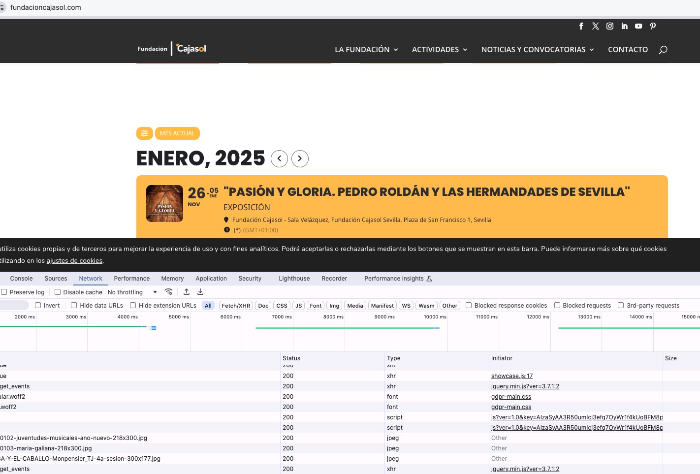Screen dimensions: 700x474
Task: Click the MES ACTUAL button
Action: (177, 133)
